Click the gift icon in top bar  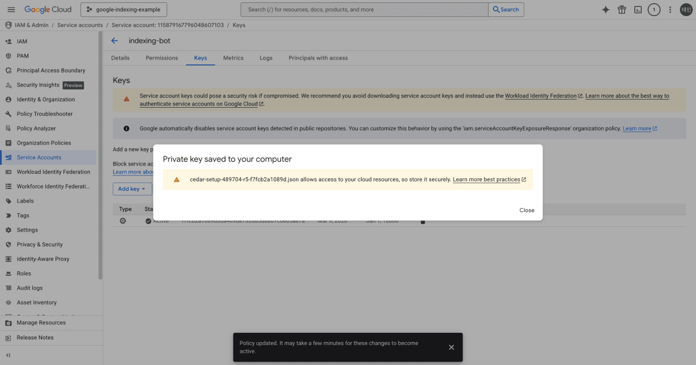click(622, 10)
